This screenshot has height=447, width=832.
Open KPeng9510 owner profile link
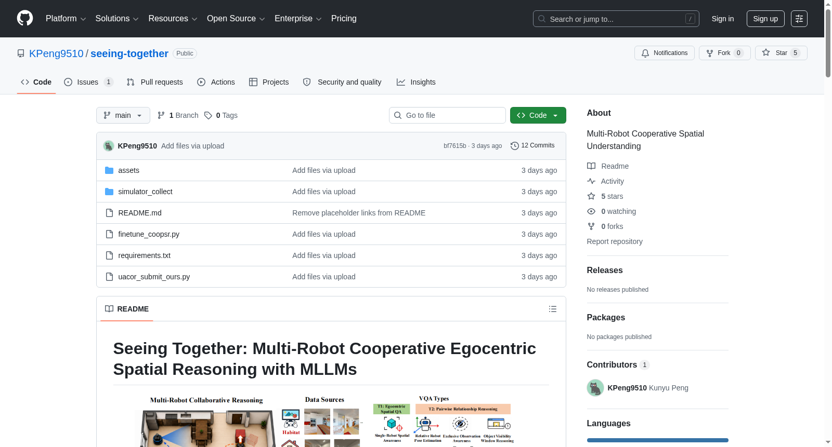pos(56,53)
